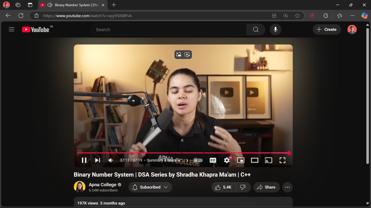Click the video enhance overlay icon

187,55
